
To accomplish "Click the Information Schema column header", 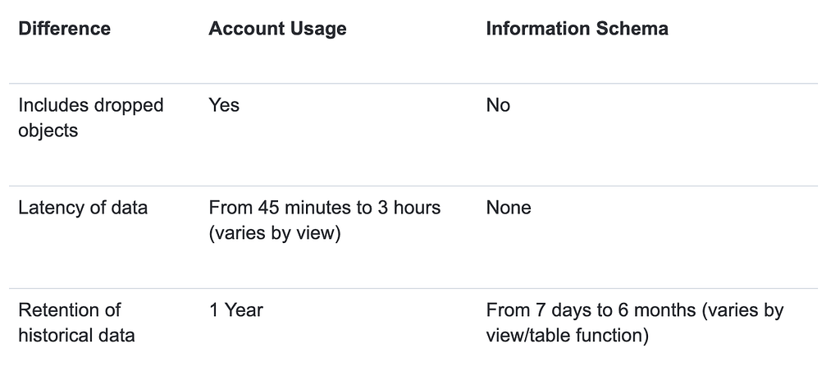I will (x=577, y=29).
